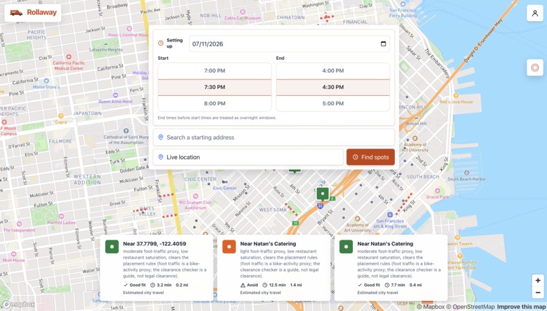Click the Live location field
The width and height of the screenshot is (547, 311).
248,157
